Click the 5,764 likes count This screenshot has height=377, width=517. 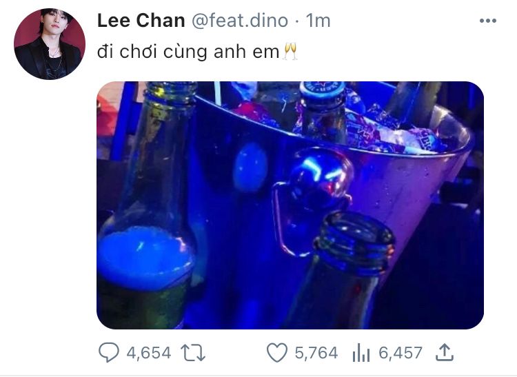pyautogui.click(x=316, y=353)
